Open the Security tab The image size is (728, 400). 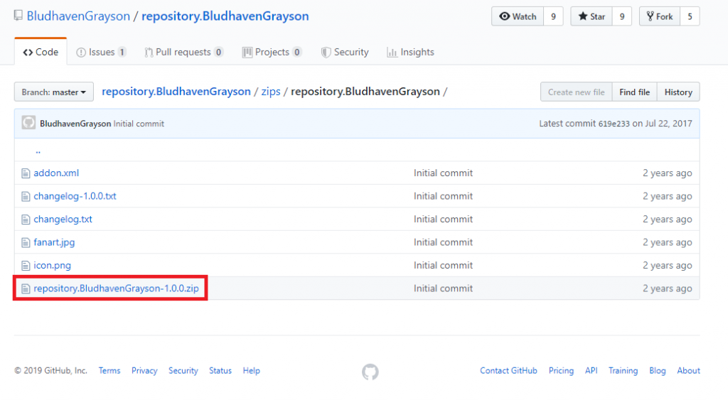345,52
